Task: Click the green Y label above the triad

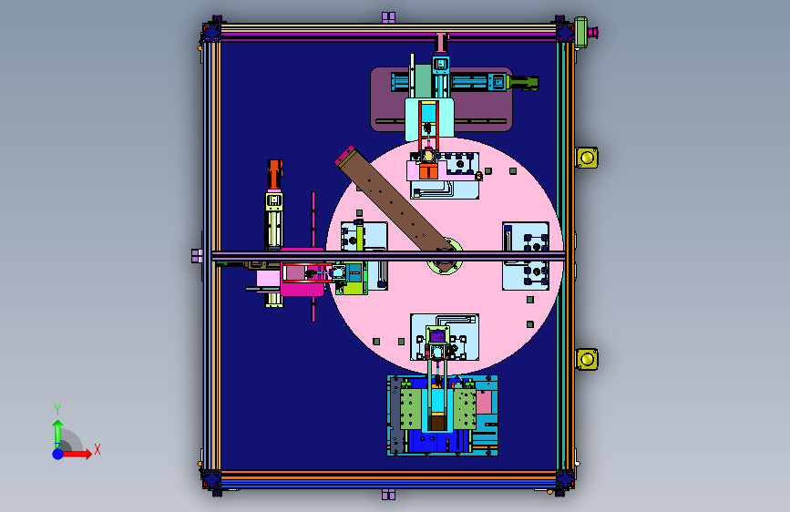Action: point(57,410)
